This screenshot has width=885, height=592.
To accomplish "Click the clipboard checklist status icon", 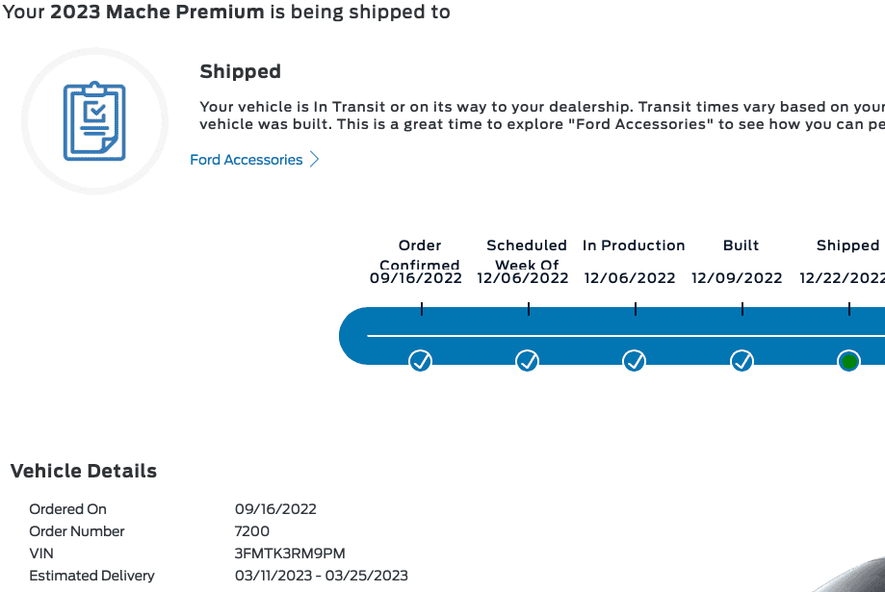I will tap(94, 121).
